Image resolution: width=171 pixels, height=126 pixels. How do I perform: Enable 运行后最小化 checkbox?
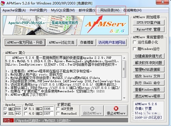[135, 42]
